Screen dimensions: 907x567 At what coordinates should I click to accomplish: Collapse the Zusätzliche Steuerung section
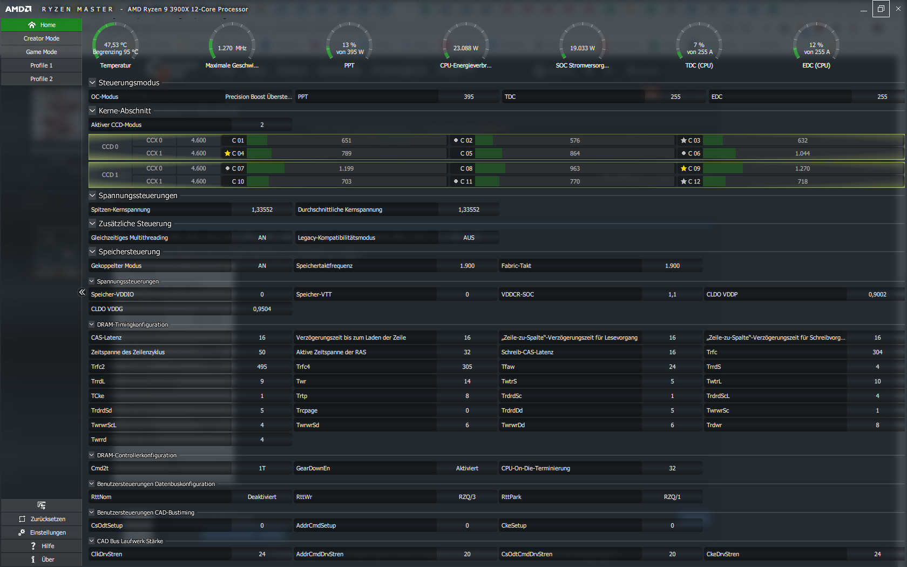(x=92, y=224)
